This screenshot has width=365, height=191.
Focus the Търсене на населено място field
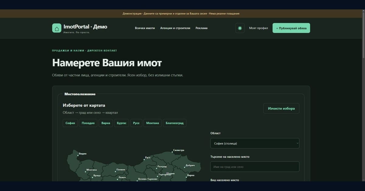[x=255, y=167]
